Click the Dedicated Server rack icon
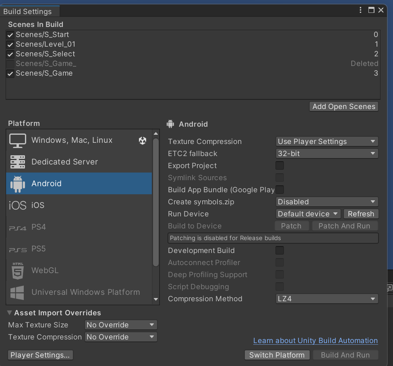This screenshot has height=366, width=393. click(x=18, y=162)
